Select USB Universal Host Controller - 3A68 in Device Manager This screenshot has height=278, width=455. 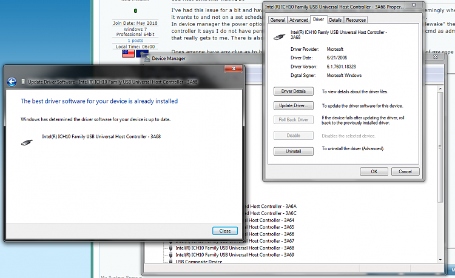tap(235, 248)
